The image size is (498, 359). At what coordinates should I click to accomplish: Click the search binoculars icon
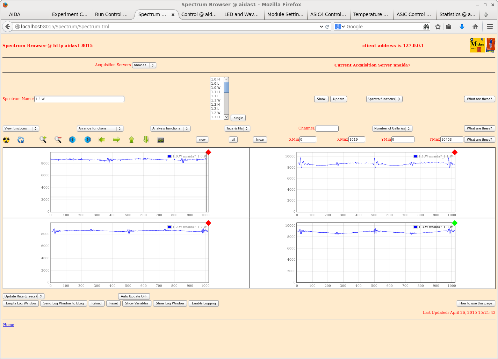point(426,27)
